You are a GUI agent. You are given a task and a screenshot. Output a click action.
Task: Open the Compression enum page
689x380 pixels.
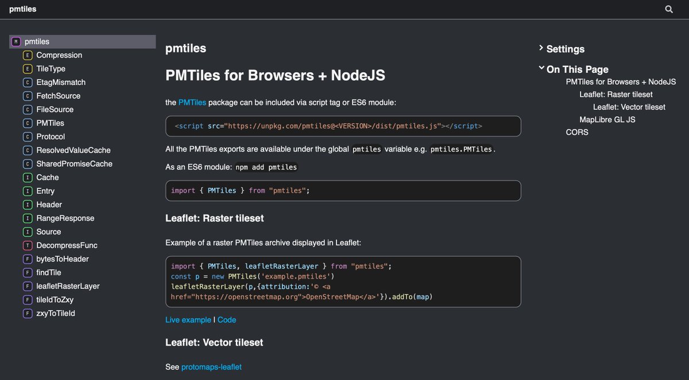pyautogui.click(x=59, y=55)
